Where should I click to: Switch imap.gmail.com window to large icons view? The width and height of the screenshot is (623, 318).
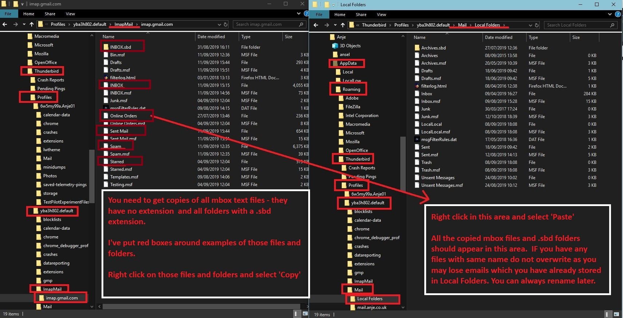pos(305,314)
